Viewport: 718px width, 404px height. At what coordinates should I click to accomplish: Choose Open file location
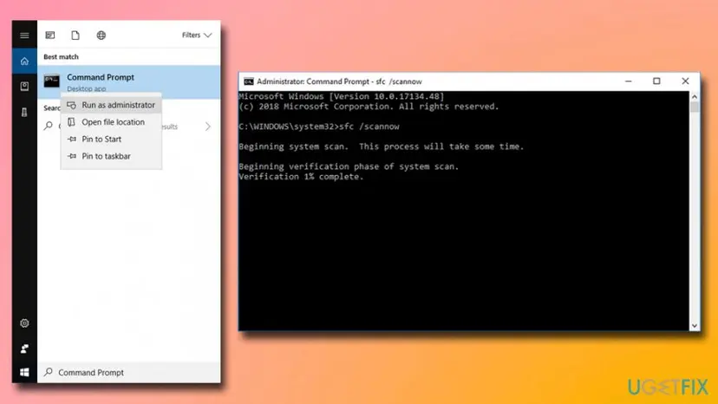111,122
